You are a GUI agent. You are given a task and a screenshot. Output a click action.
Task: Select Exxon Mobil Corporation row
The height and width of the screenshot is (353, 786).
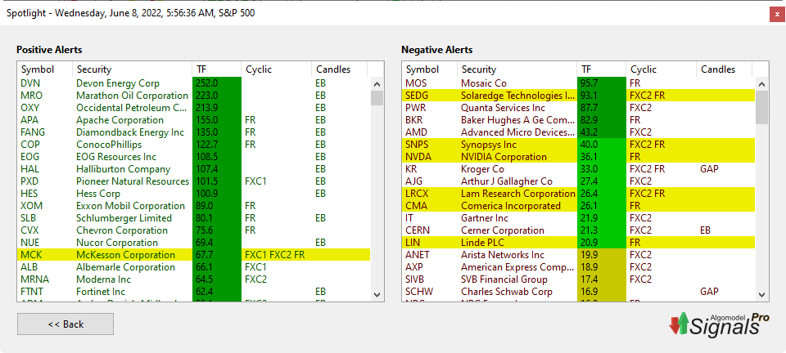coord(194,205)
